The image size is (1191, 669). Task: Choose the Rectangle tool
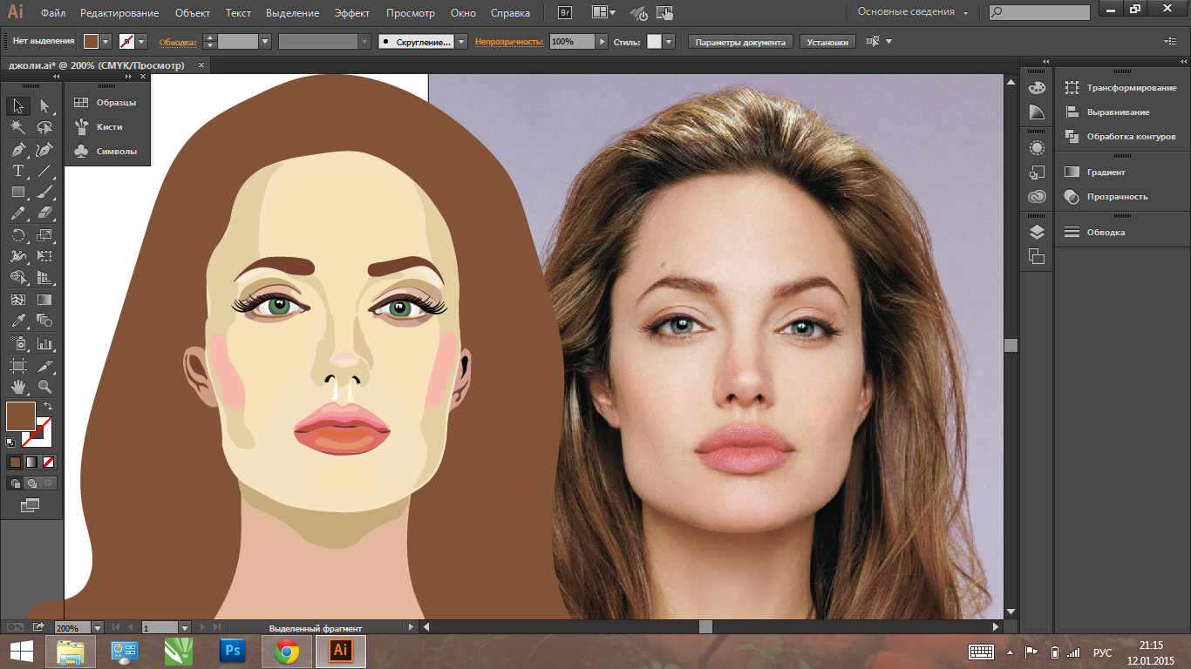coord(17,192)
